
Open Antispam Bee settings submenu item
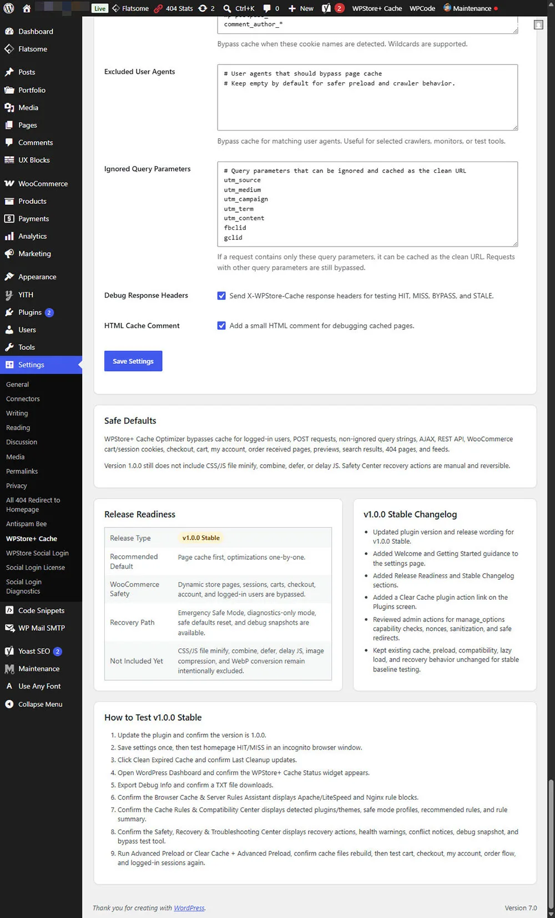26,524
